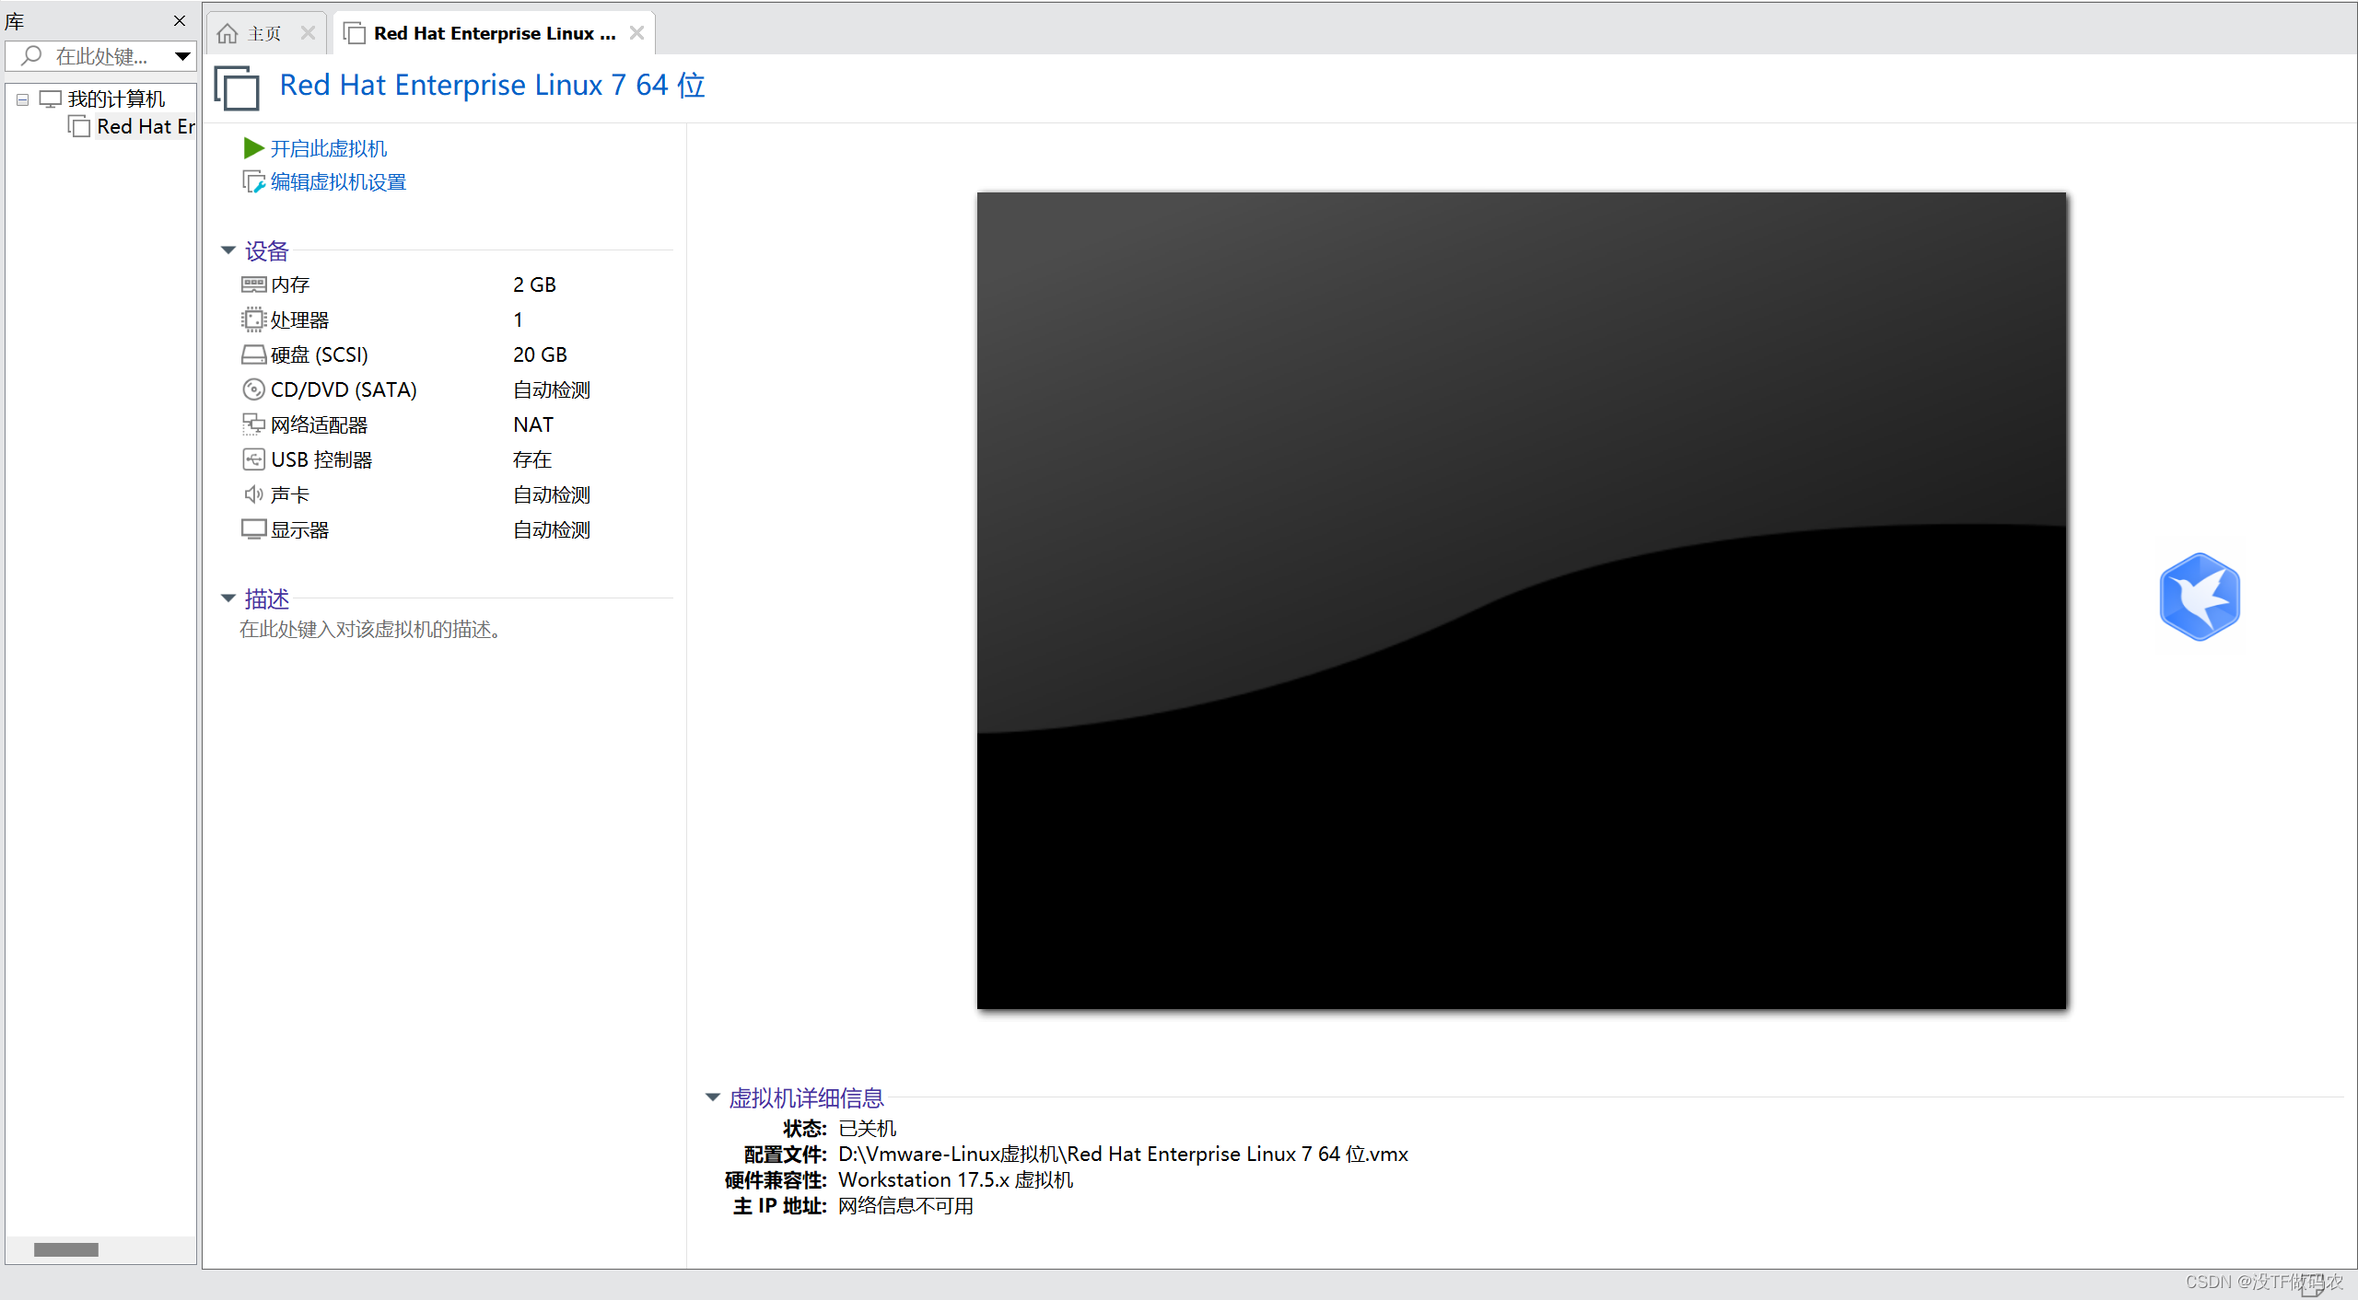This screenshot has height=1300, width=2358.
Task: Select the sound card (声卡) icon
Action: coord(253,494)
